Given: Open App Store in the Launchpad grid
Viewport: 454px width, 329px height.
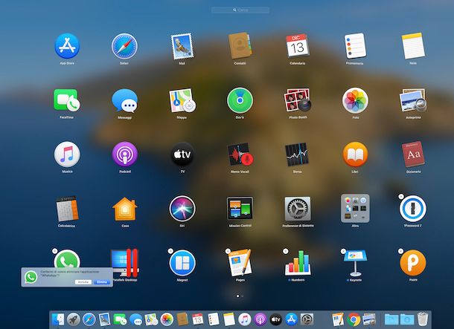Looking at the screenshot, I should (x=67, y=46).
